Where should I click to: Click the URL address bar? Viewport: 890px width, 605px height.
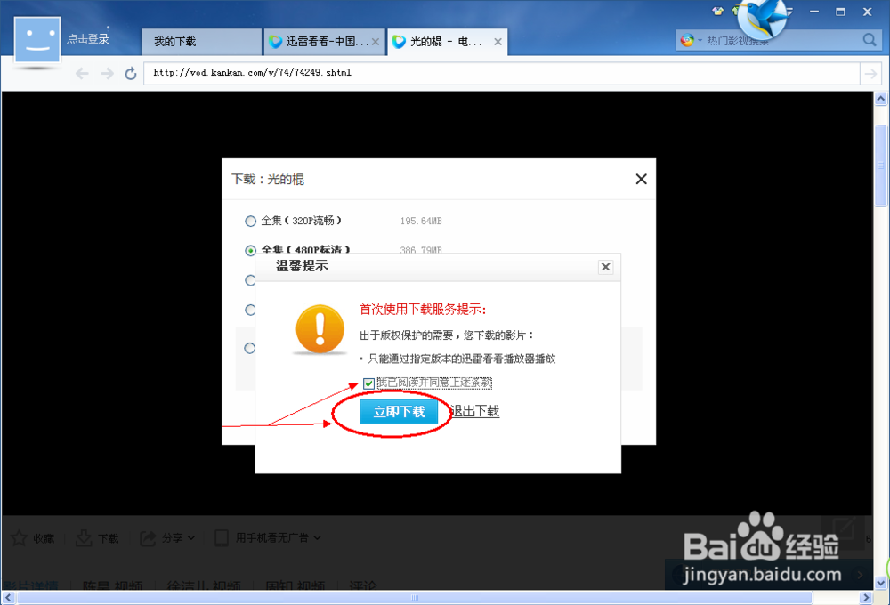[502, 73]
